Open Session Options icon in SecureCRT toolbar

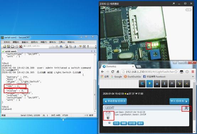pyautogui.click(x=80, y=46)
